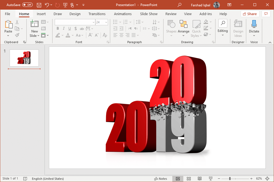This screenshot has height=182, width=274.
Task: Adjust the zoom slider handle
Action: 230,178
